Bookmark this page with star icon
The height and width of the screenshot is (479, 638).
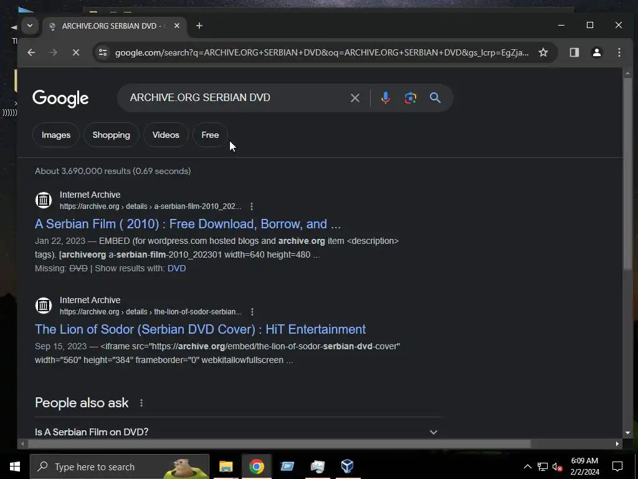543,52
